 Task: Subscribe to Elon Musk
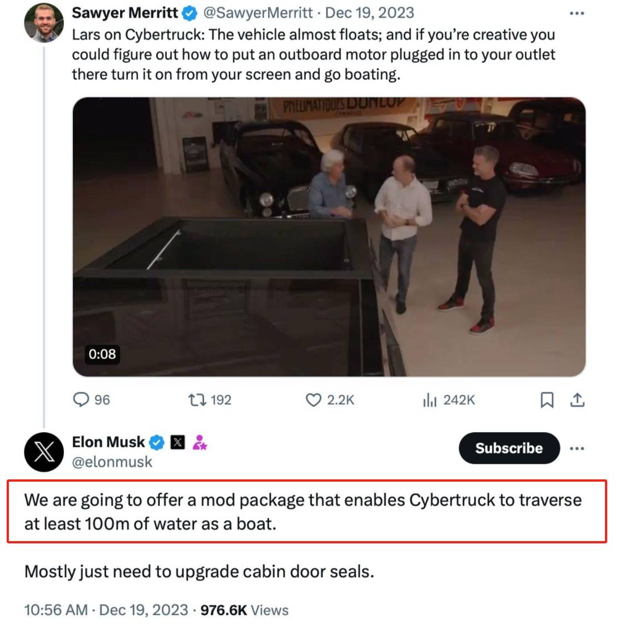pyautogui.click(x=509, y=448)
